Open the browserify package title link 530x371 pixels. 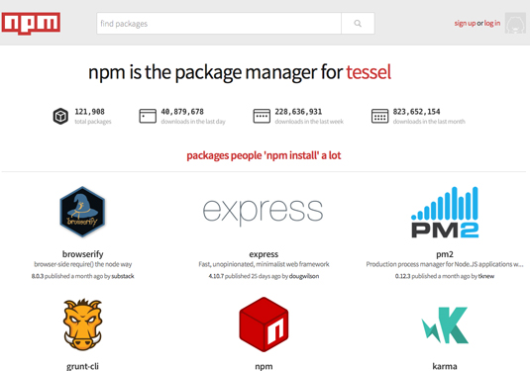(83, 254)
